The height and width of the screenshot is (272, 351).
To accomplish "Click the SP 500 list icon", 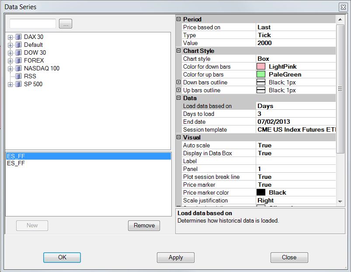I will point(18,84).
